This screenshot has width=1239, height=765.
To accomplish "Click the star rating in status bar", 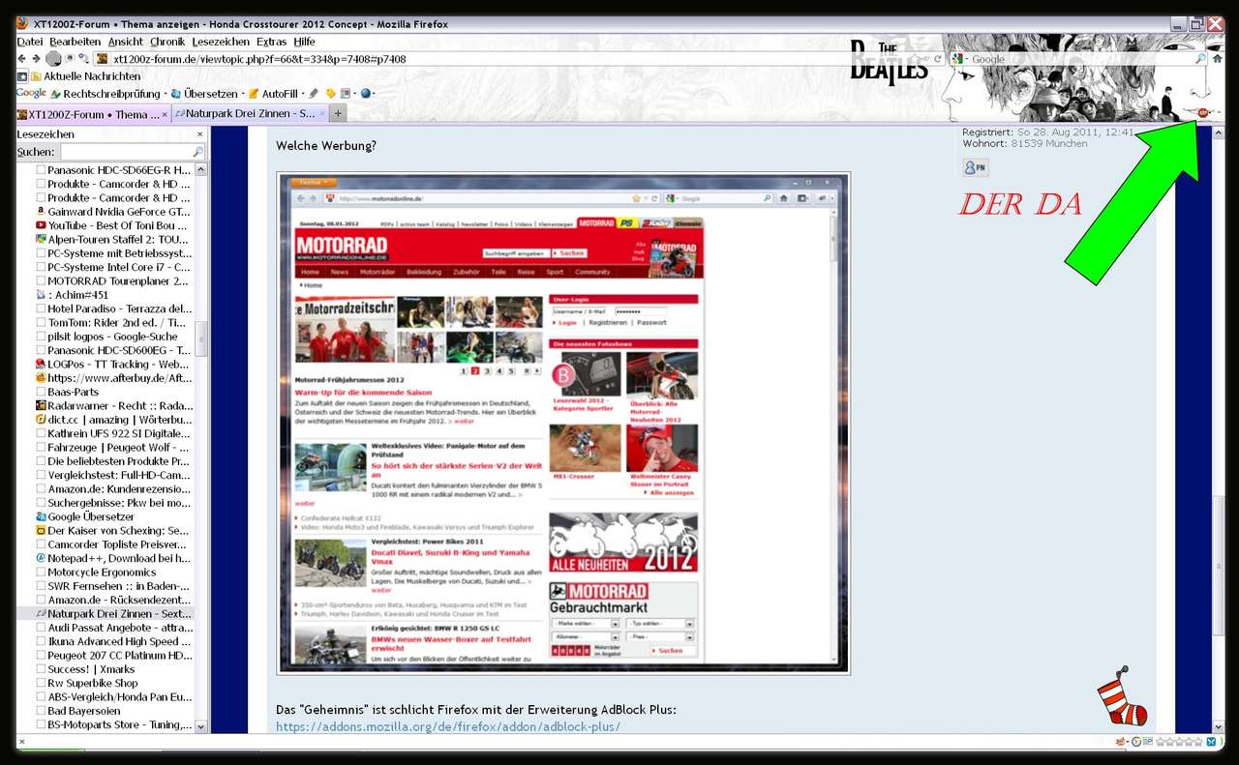I will click(x=1180, y=742).
